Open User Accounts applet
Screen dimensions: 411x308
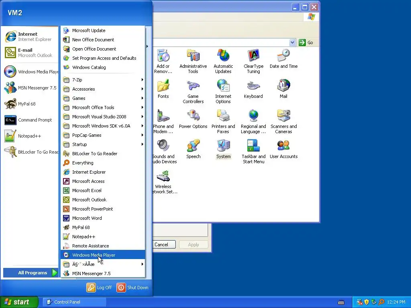click(284, 149)
